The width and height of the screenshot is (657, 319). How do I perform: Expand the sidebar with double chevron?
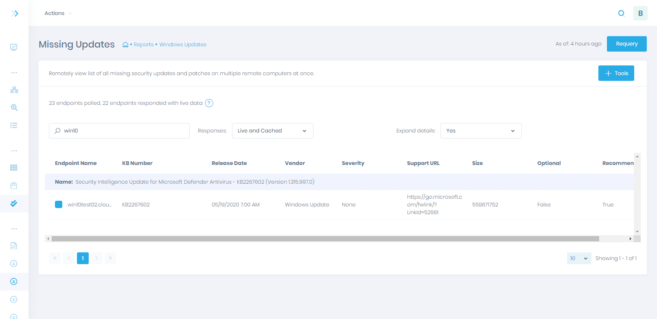[x=15, y=13]
